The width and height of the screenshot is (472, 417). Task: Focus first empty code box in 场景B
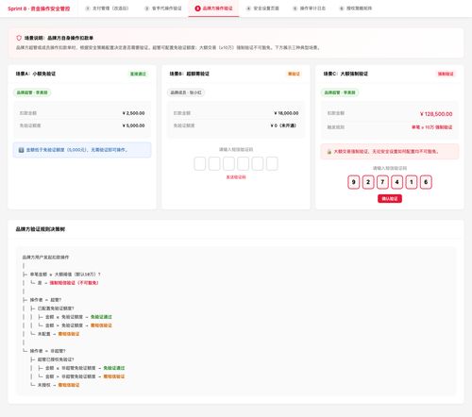[200, 164]
